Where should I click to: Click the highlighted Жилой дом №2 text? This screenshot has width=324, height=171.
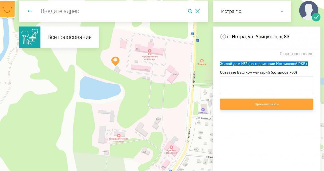[x=264, y=64]
